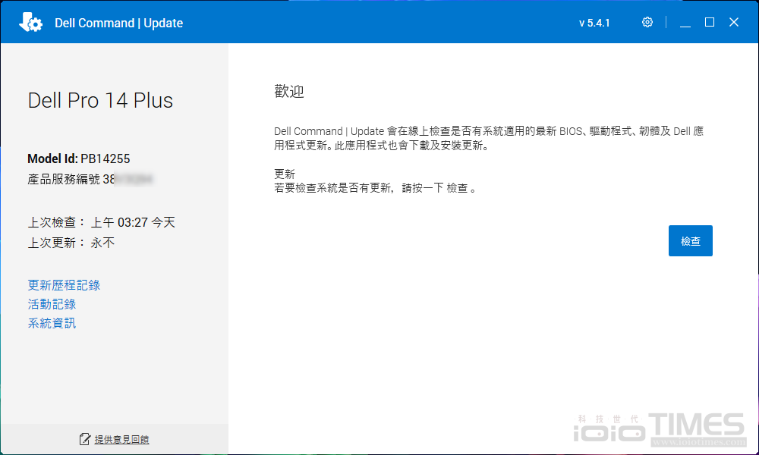Click the Dell Command Update logo icon
Screen dimensions: 759x455
30,22
